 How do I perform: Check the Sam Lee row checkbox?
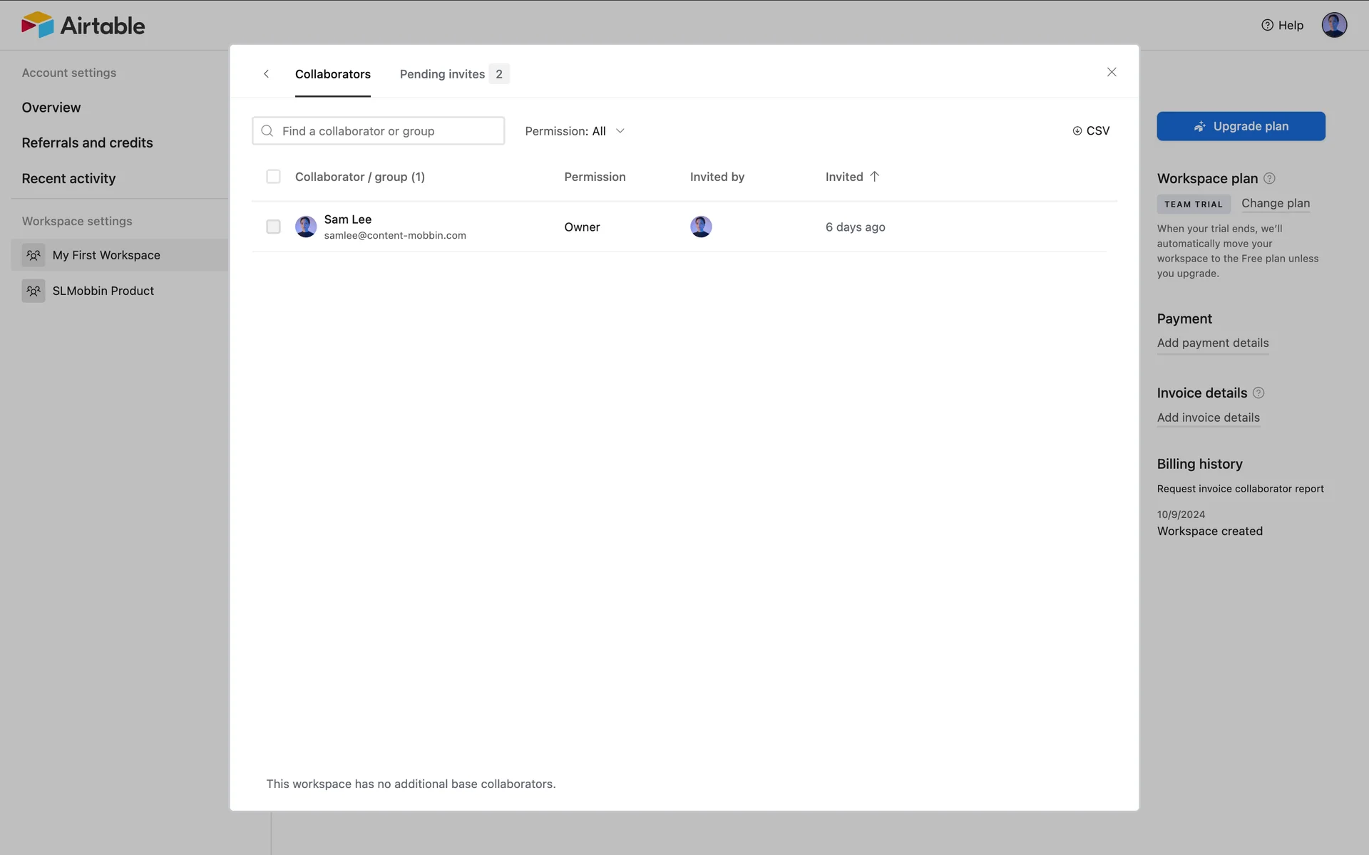pos(273,227)
